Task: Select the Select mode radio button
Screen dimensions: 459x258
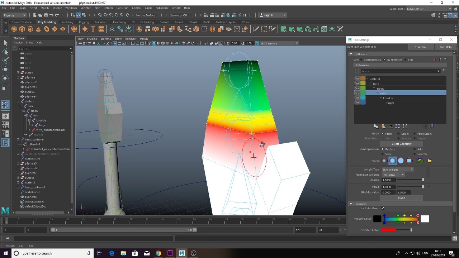Action: (398, 134)
